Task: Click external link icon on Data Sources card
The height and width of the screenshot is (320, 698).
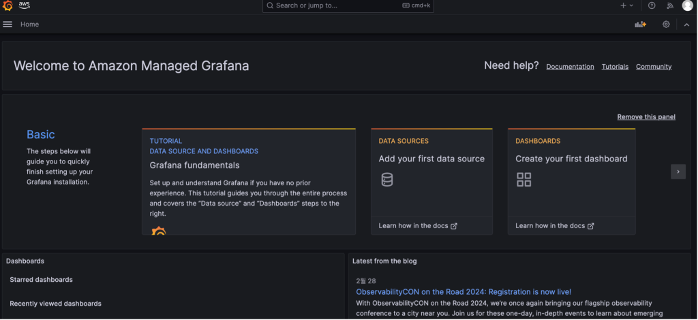Action: tap(454, 226)
